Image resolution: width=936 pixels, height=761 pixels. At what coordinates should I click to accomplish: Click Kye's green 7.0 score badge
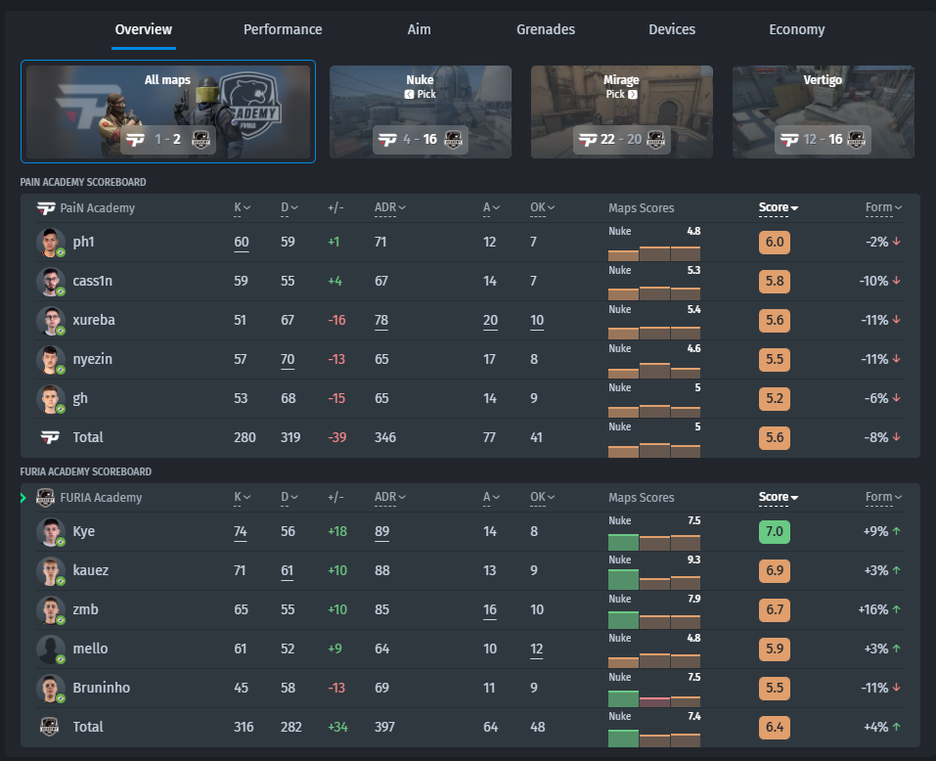(x=775, y=532)
